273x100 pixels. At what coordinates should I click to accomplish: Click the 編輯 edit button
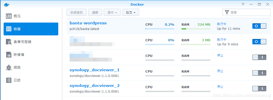95,13
